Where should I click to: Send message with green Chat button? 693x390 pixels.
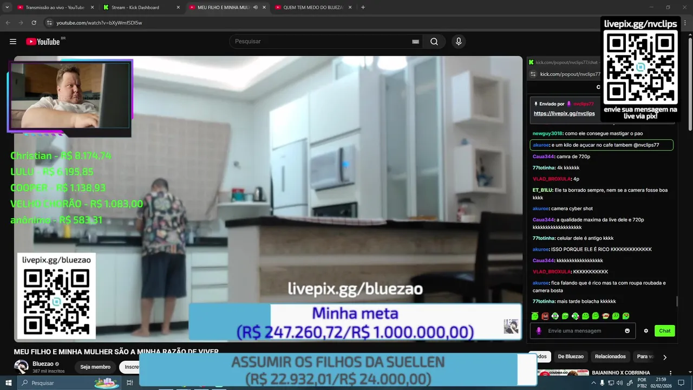[x=664, y=331]
